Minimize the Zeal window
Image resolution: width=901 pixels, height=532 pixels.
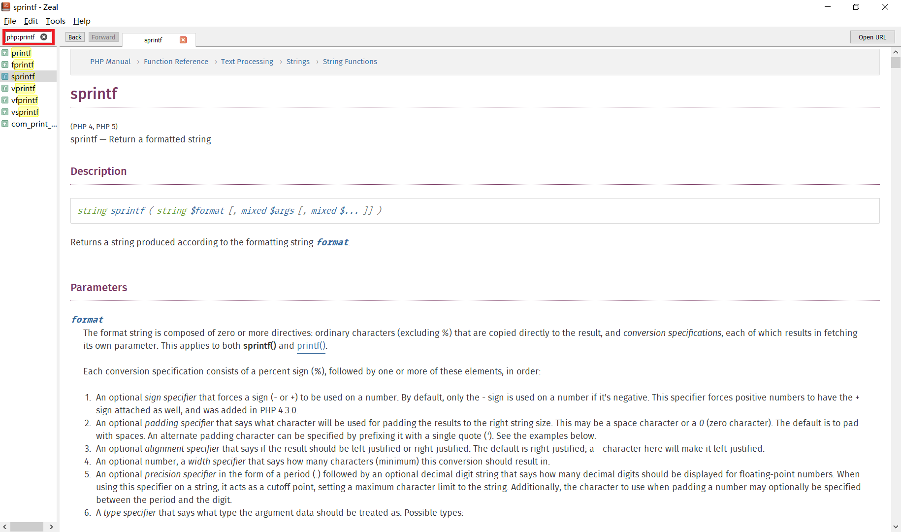(x=828, y=7)
